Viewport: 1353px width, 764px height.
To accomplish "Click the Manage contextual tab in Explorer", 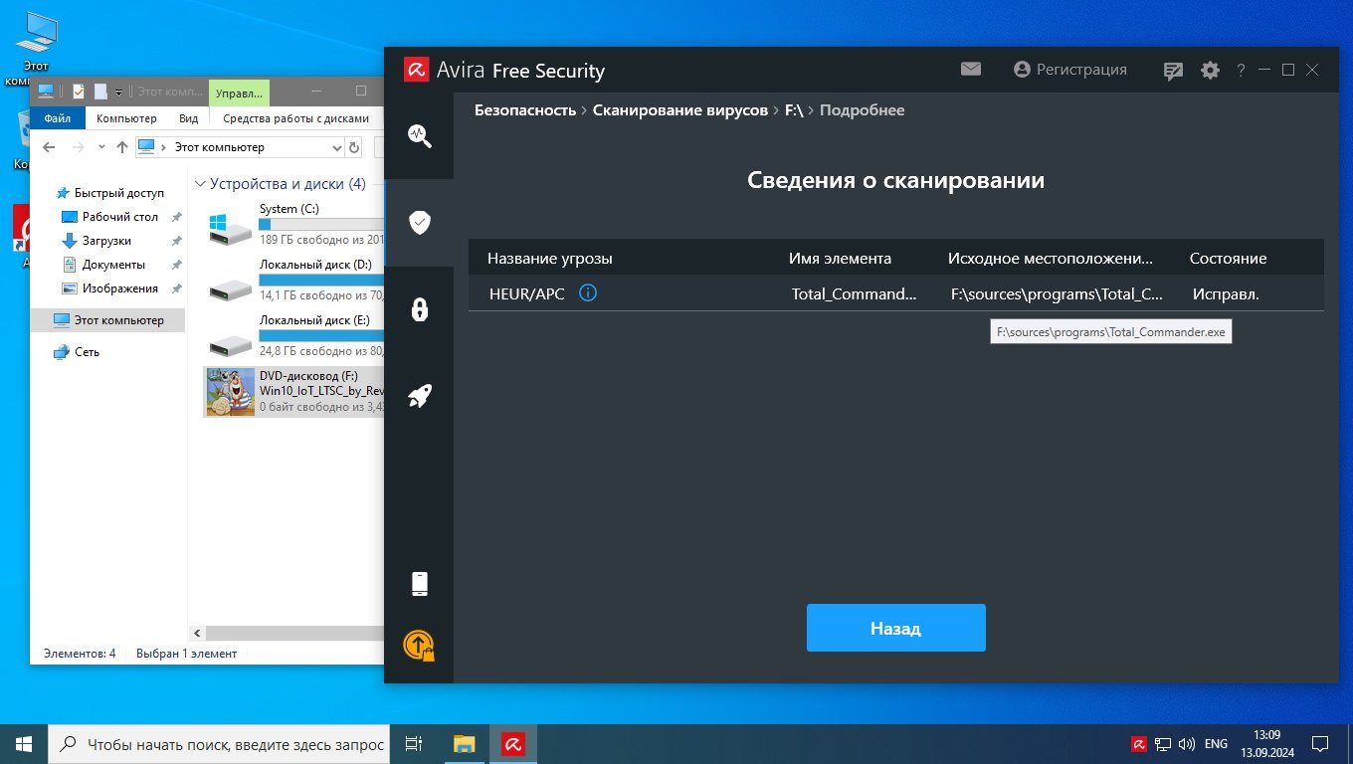I will (239, 93).
